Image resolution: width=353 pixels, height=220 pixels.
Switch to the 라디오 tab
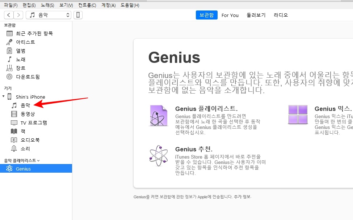[x=281, y=15]
